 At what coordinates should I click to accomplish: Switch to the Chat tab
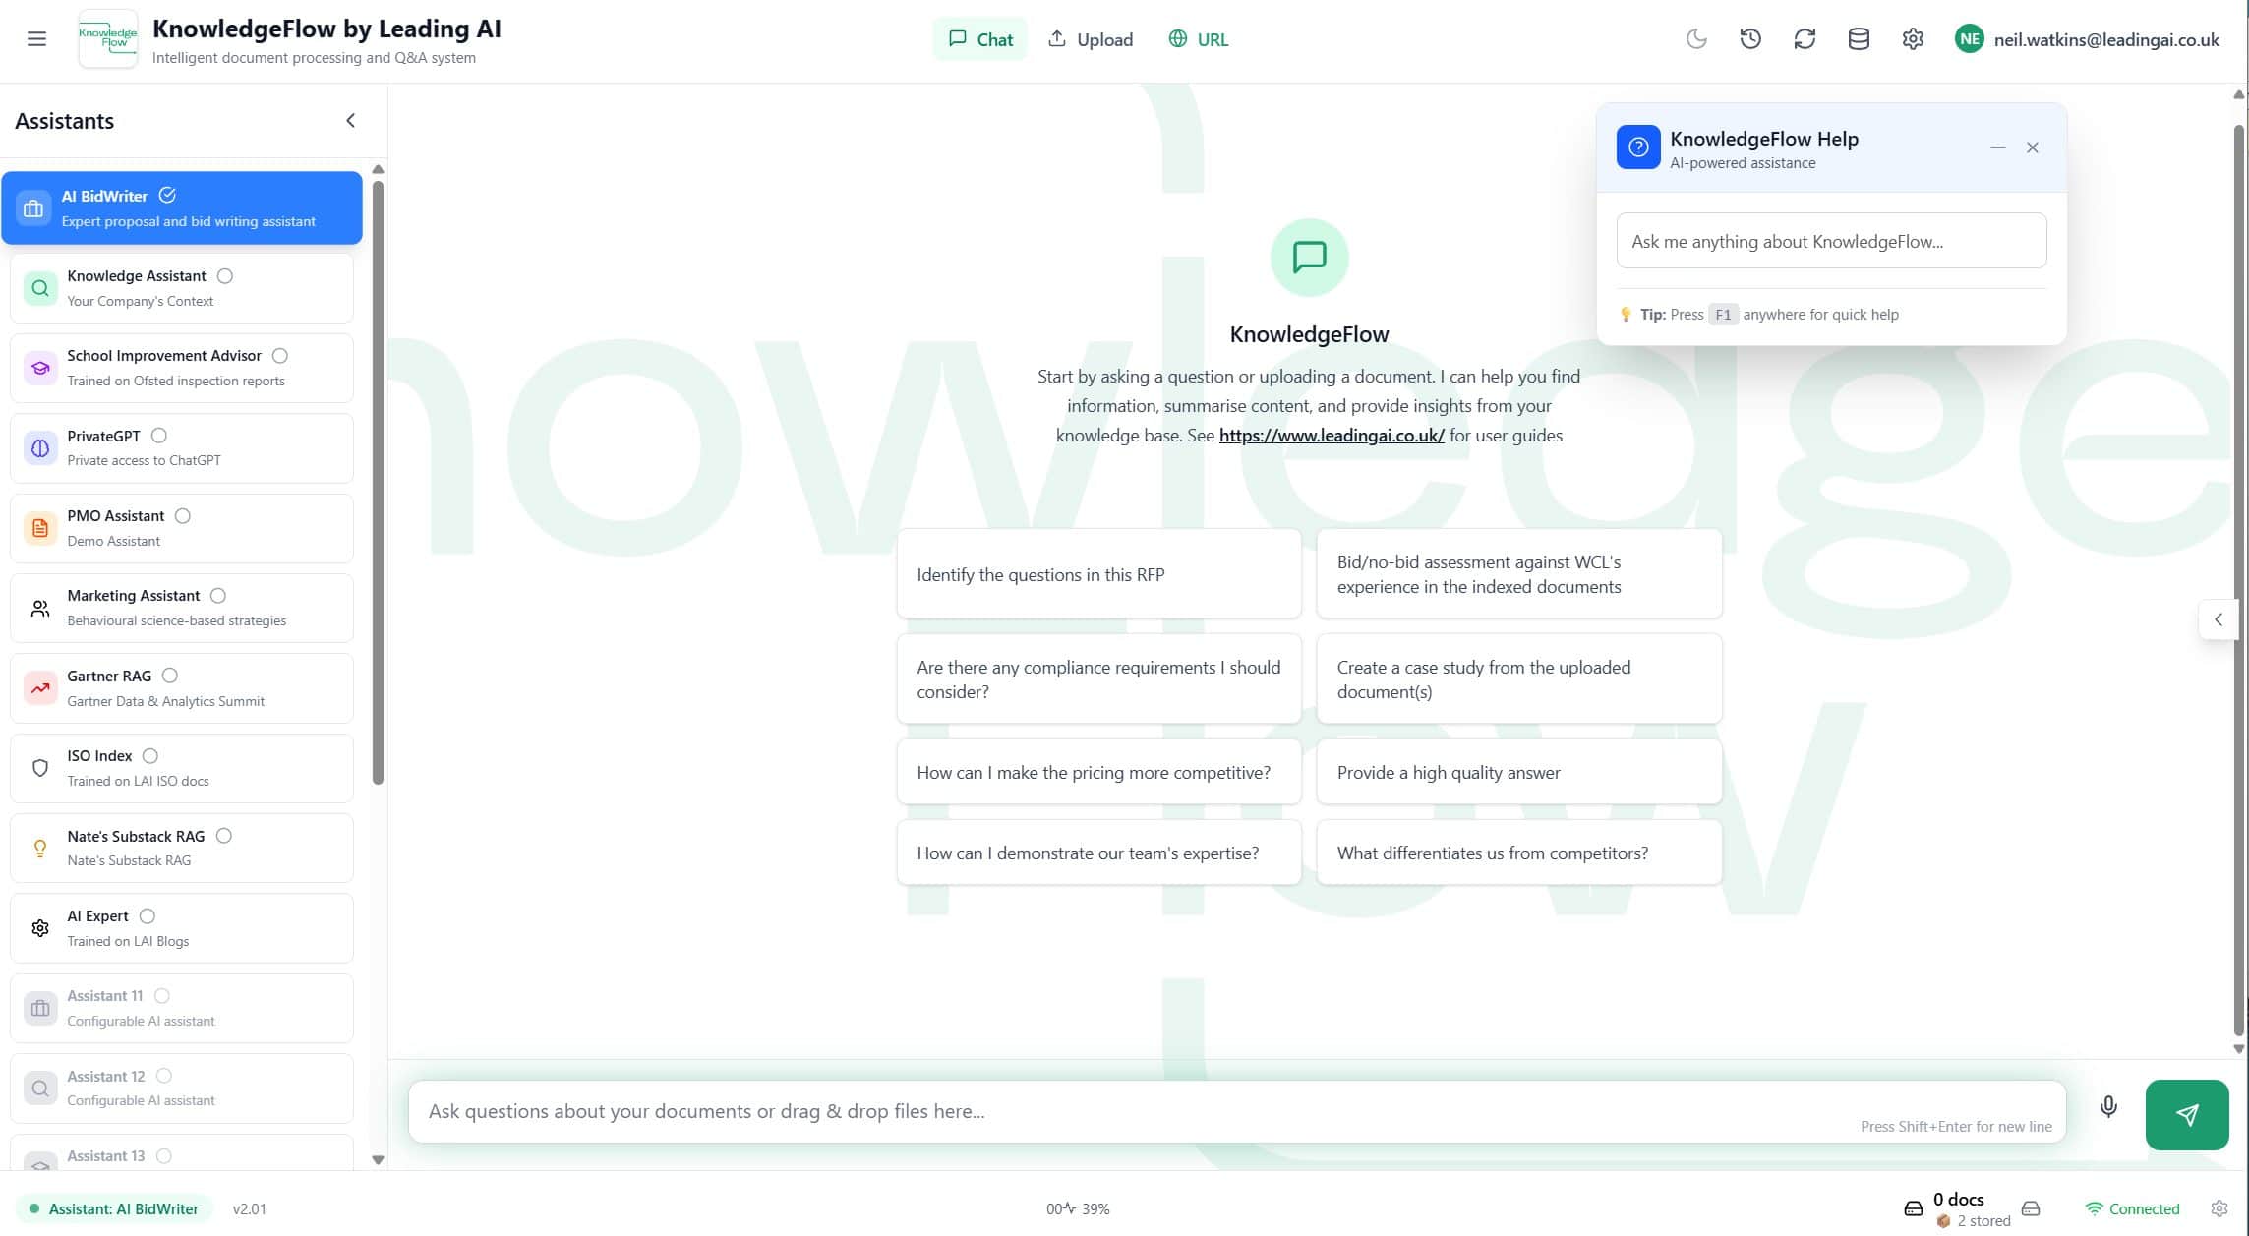point(980,39)
